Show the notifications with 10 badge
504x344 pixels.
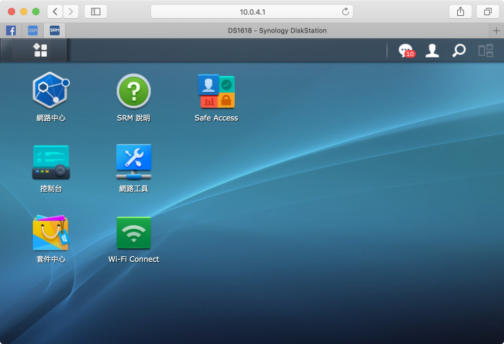(407, 51)
